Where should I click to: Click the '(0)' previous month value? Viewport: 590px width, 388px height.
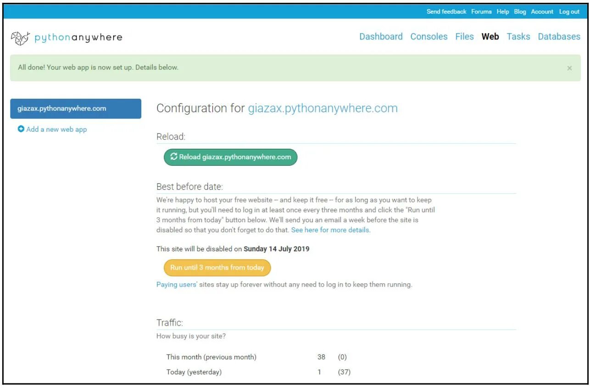(342, 357)
